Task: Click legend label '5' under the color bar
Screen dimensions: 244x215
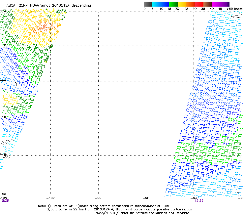Action: pyautogui.click(x=152, y=9)
